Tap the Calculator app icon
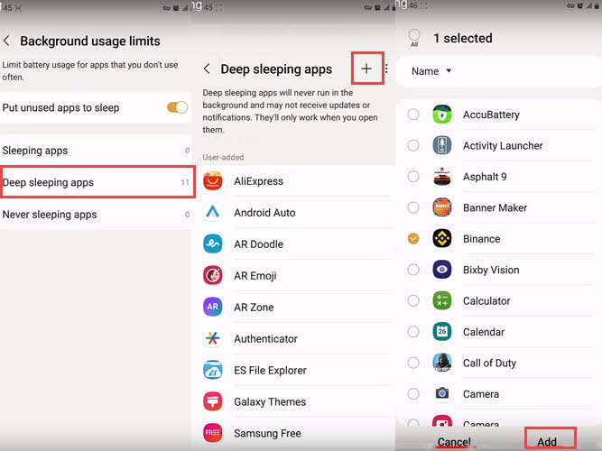 [x=442, y=300]
